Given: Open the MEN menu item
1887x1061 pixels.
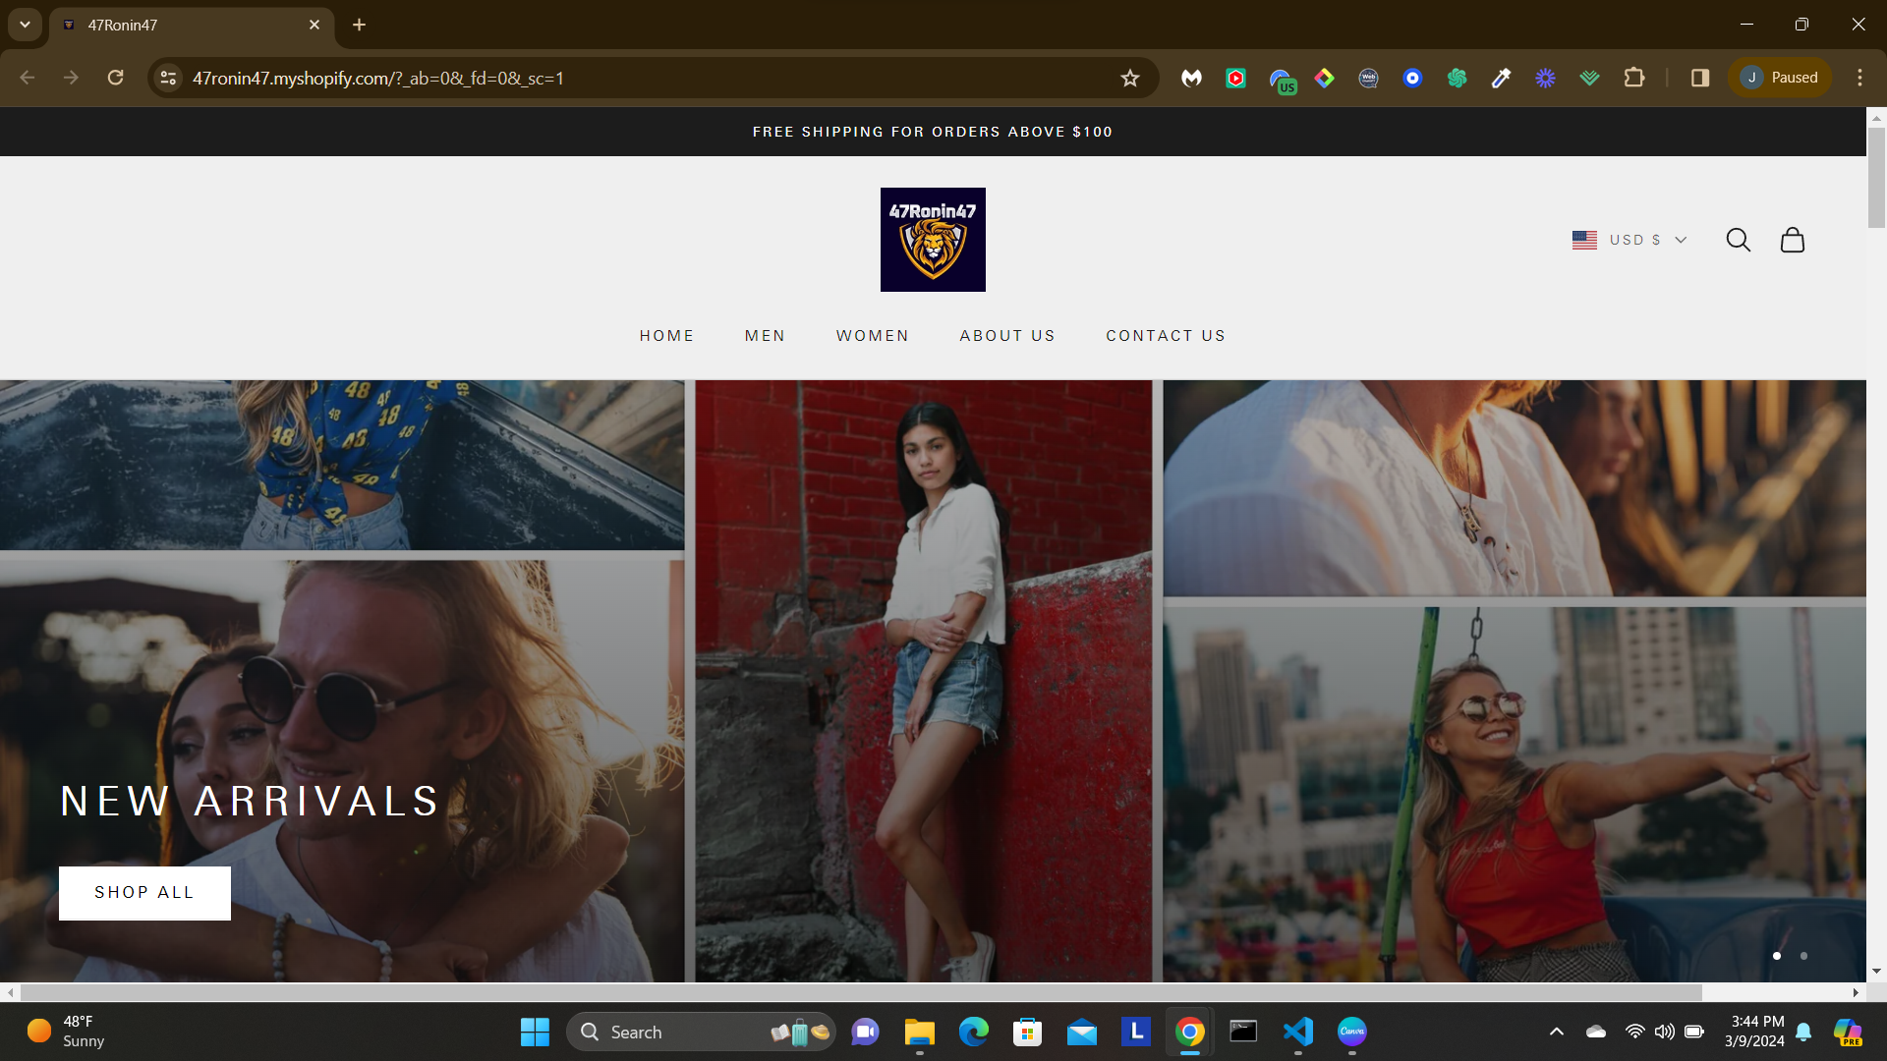Looking at the screenshot, I should 765,336.
